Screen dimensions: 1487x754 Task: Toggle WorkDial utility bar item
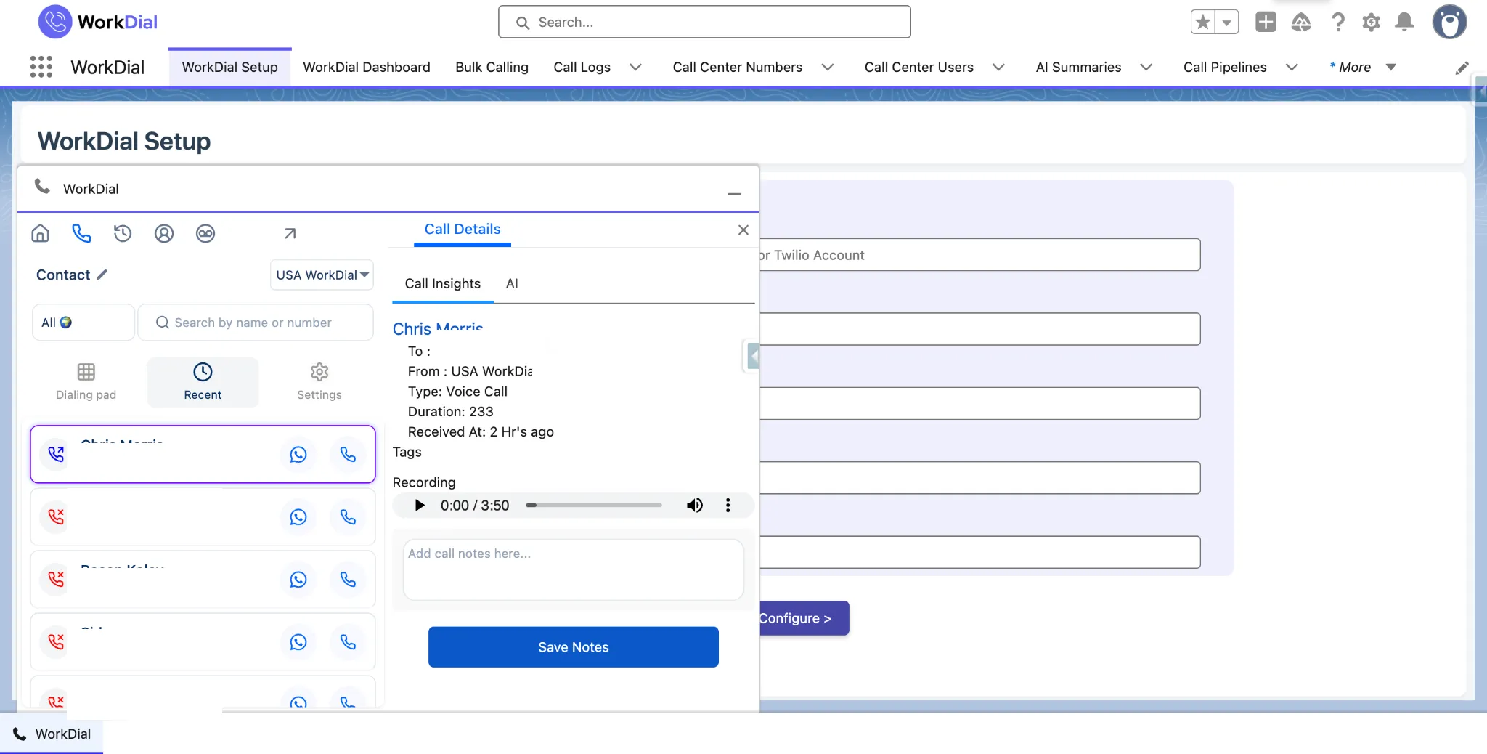(x=52, y=734)
